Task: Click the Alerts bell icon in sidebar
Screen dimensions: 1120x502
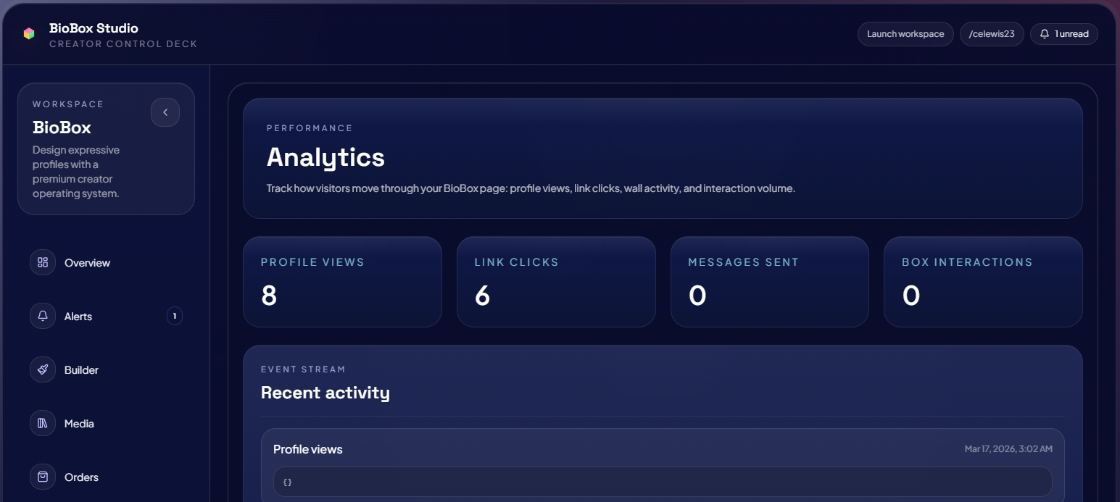Action: (x=43, y=316)
